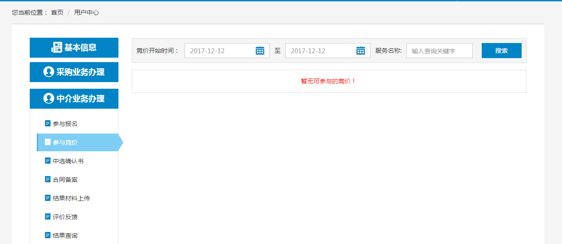Click the end date field after 至
This screenshot has width=562, height=244.
[x=320, y=51]
